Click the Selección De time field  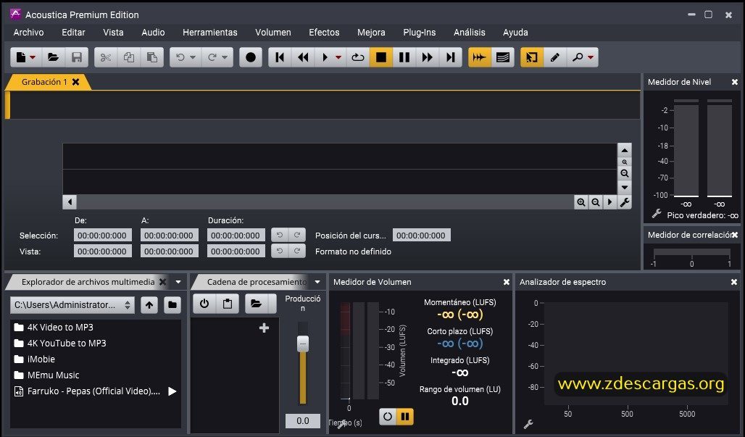coord(103,235)
